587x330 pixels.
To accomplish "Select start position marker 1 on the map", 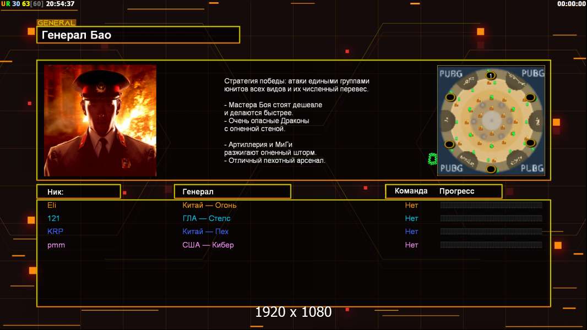I will (x=491, y=76).
